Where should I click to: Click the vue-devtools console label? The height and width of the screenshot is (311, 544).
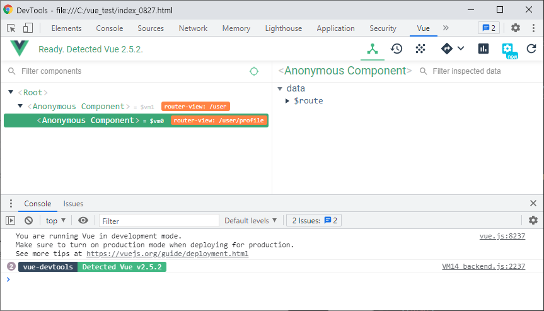pos(48,267)
